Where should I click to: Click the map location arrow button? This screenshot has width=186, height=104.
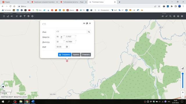(3, 87)
